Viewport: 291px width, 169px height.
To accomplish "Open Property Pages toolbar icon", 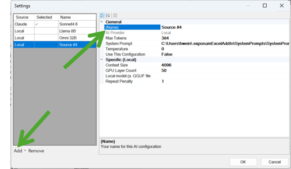I will click(115, 15).
